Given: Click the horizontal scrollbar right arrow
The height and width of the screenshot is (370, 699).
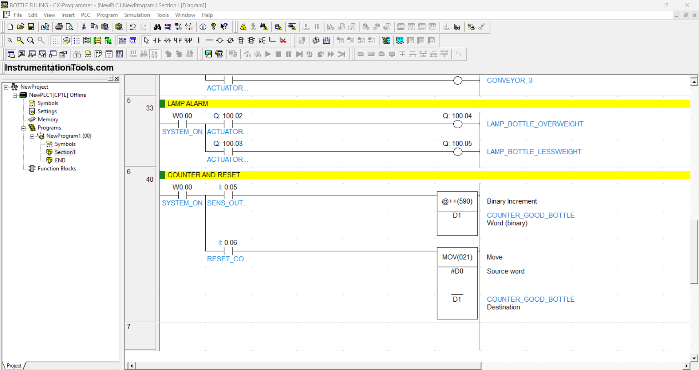Looking at the screenshot, I should (686, 366).
